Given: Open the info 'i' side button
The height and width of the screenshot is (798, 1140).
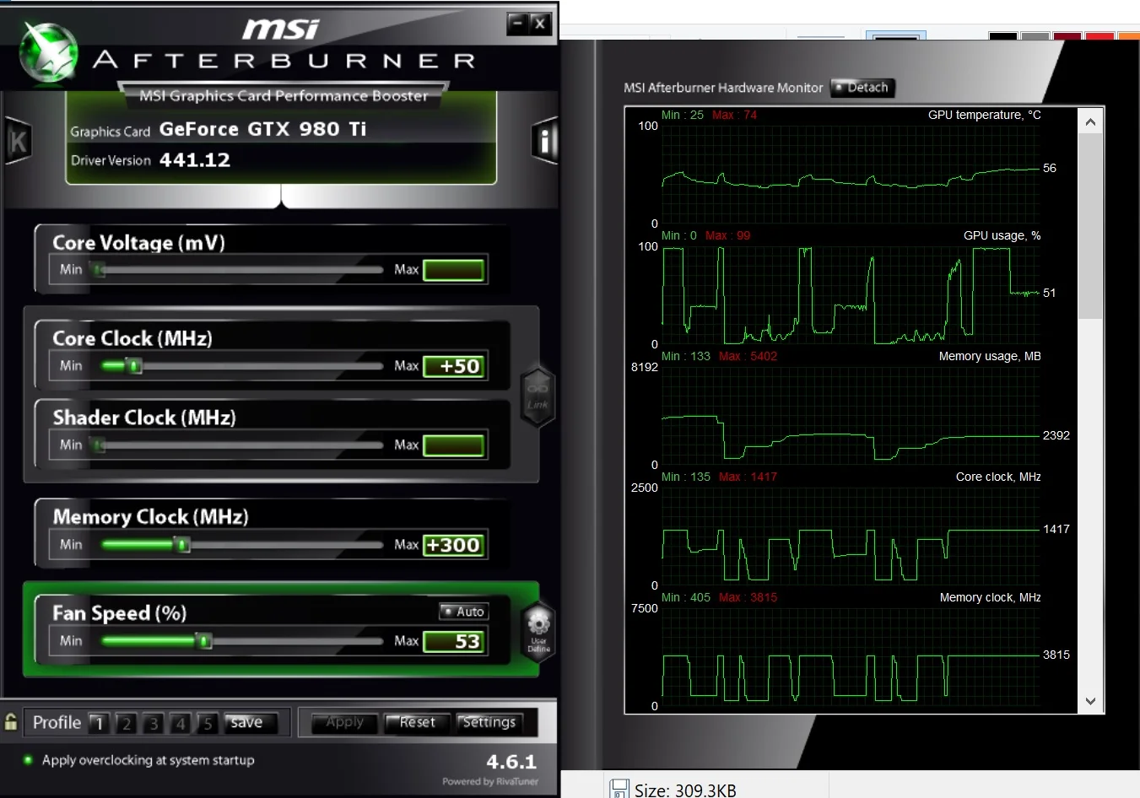Looking at the screenshot, I should click(544, 141).
